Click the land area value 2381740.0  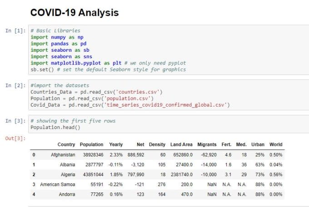[182, 174]
